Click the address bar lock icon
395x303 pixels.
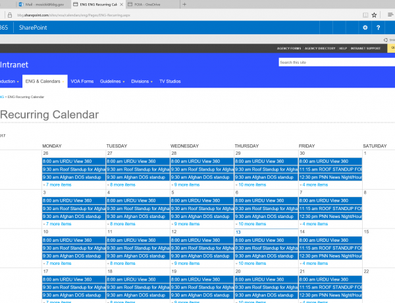(x=10, y=15)
